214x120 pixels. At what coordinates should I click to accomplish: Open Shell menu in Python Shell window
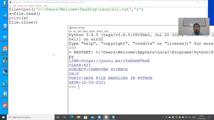[x=79, y=31]
